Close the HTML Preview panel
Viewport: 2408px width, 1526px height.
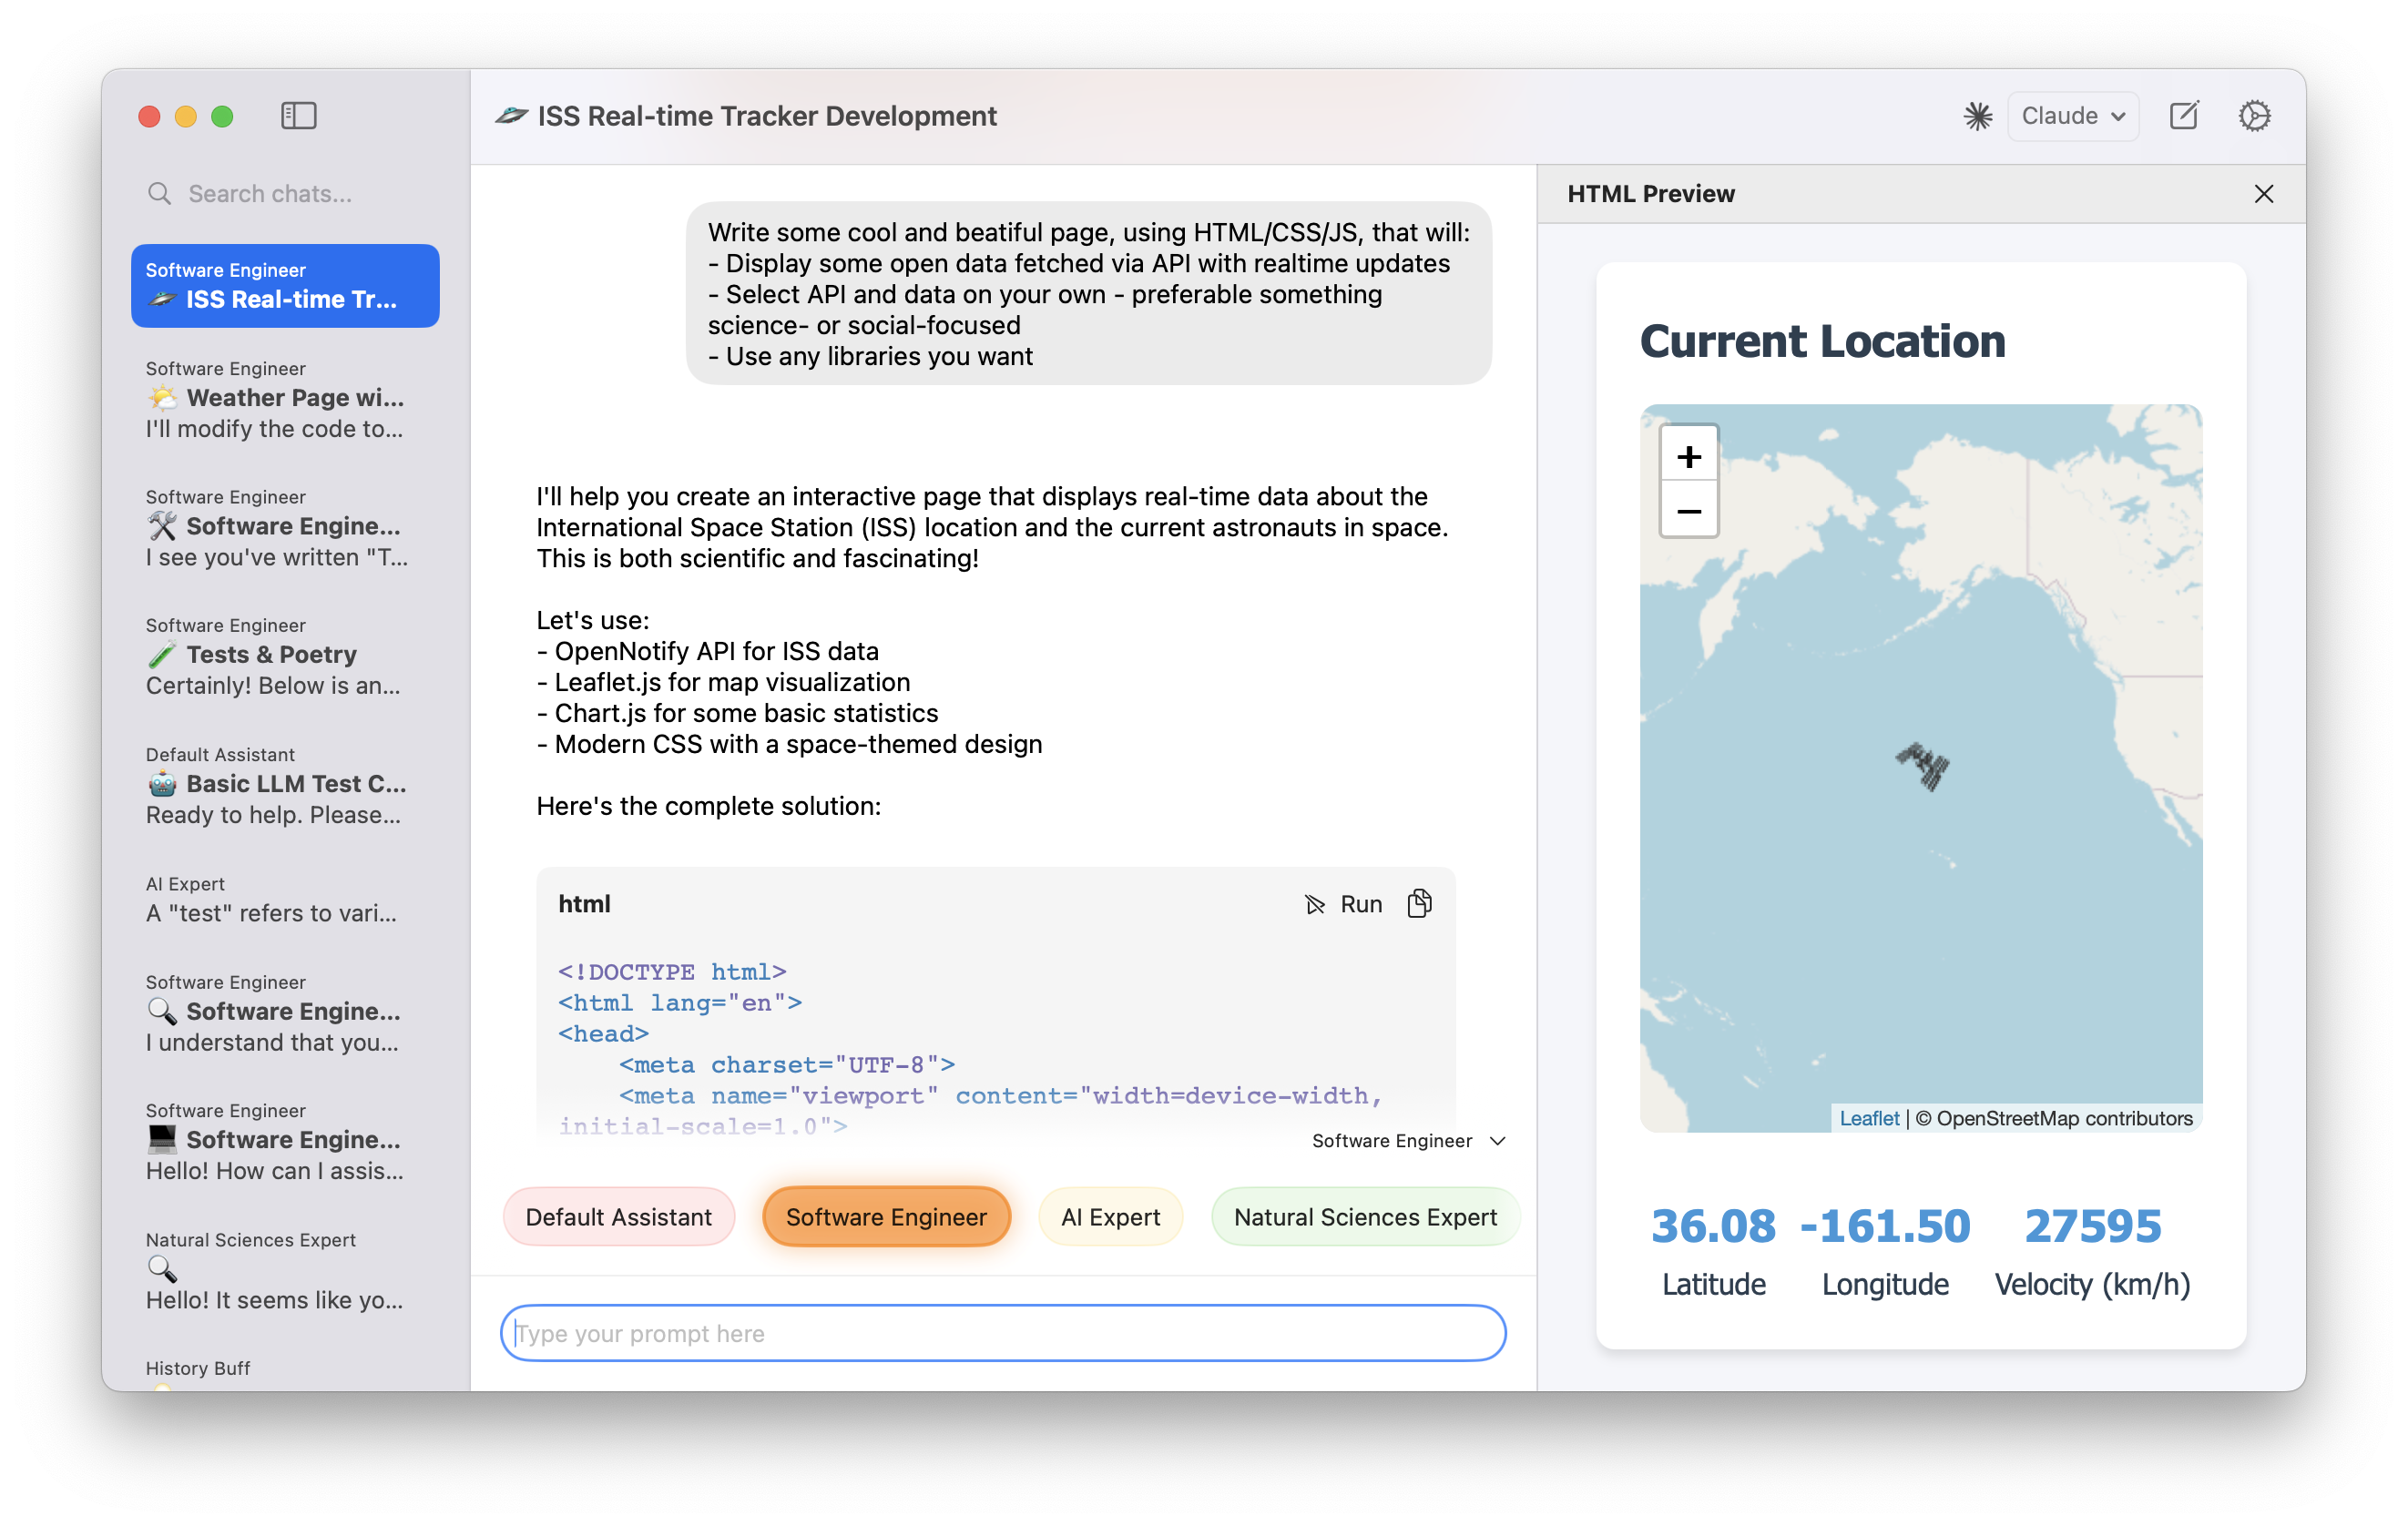tap(2263, 193)
